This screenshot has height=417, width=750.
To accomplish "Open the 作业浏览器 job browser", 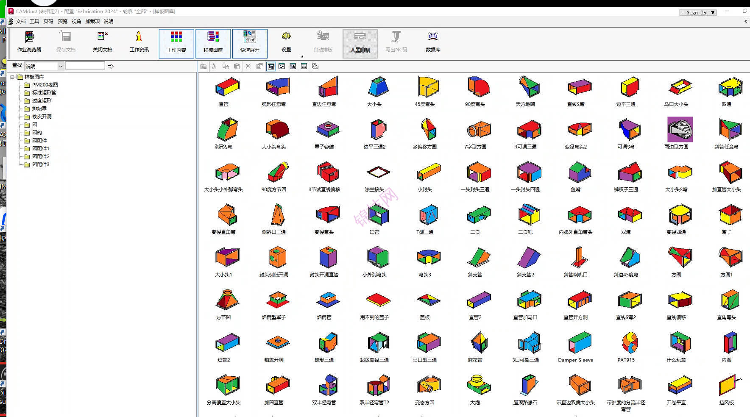I will coord(29,42).
